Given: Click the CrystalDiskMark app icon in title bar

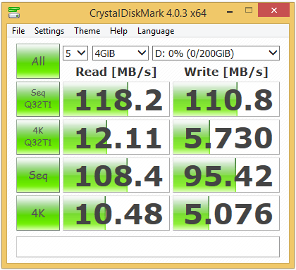Looking at the screenshot, I should (x=14, y=13).
